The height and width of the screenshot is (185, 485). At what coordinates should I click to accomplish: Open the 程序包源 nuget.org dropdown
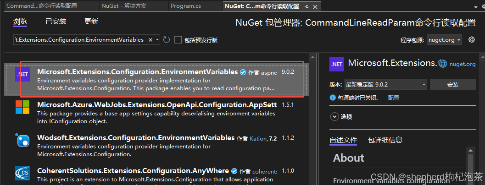[444, 40]
